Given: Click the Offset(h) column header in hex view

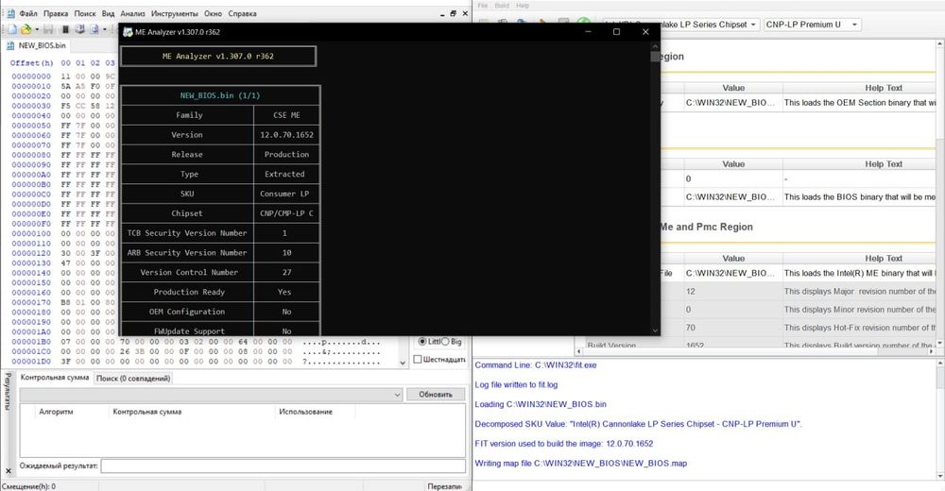Looking at the screenshot, I should 31,62.
